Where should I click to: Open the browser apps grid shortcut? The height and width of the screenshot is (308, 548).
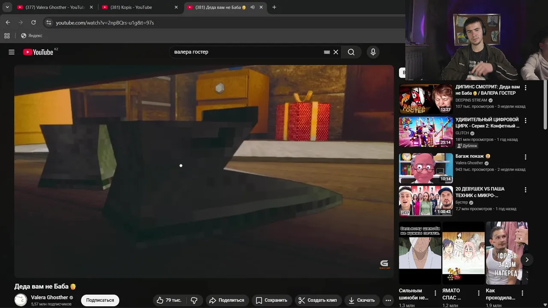[x=7, y=36]
